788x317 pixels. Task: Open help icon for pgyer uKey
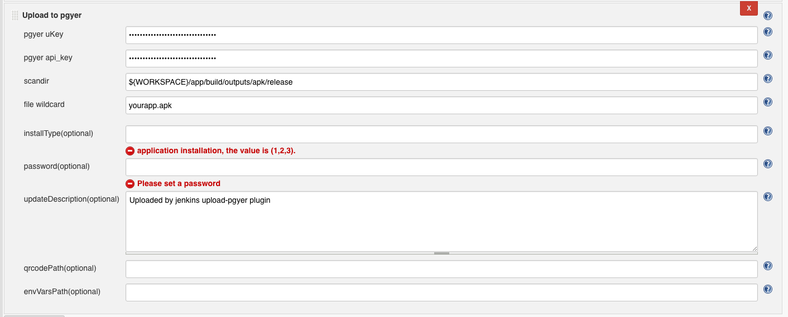pyautogui.click(x=768, y=32)
